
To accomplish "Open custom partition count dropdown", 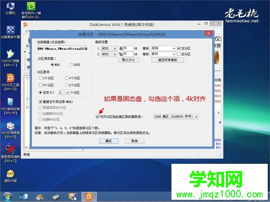I will pyautogui.click(x=64, y=92).
